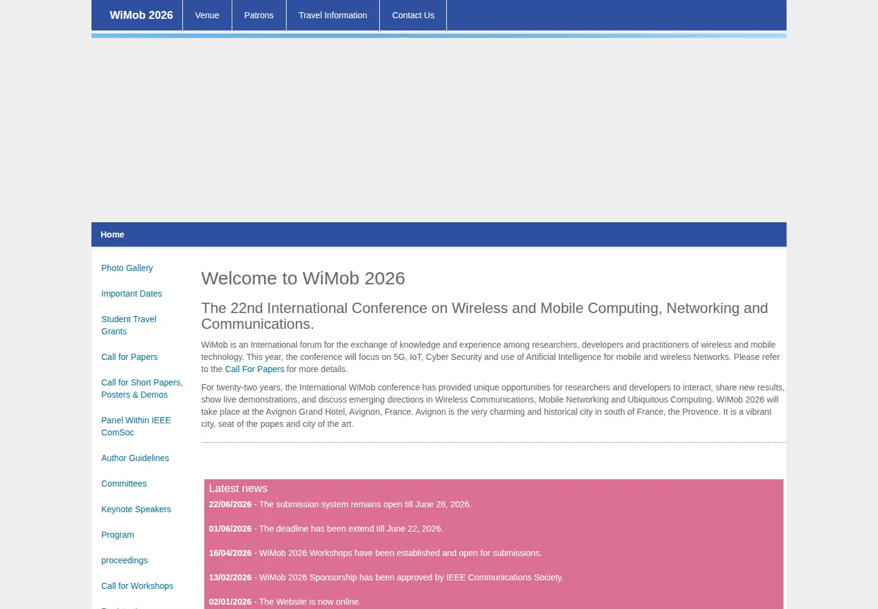878x609 pixels.
Task: Select the 22/06/2026 news entry
Action: point(340,504)
